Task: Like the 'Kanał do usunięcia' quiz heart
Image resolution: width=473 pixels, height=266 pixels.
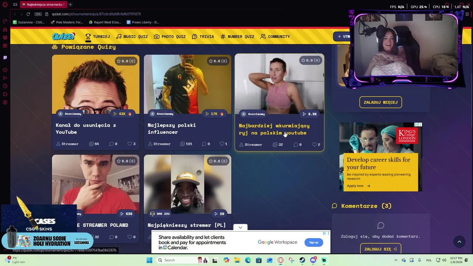Action: click(x=130, y=144)
